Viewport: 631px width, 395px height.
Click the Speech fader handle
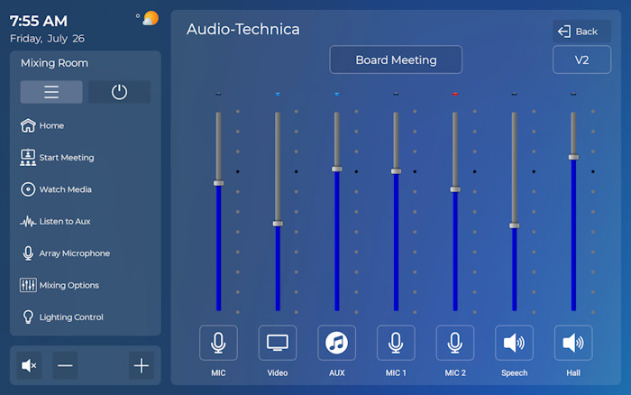click(515, 225)
